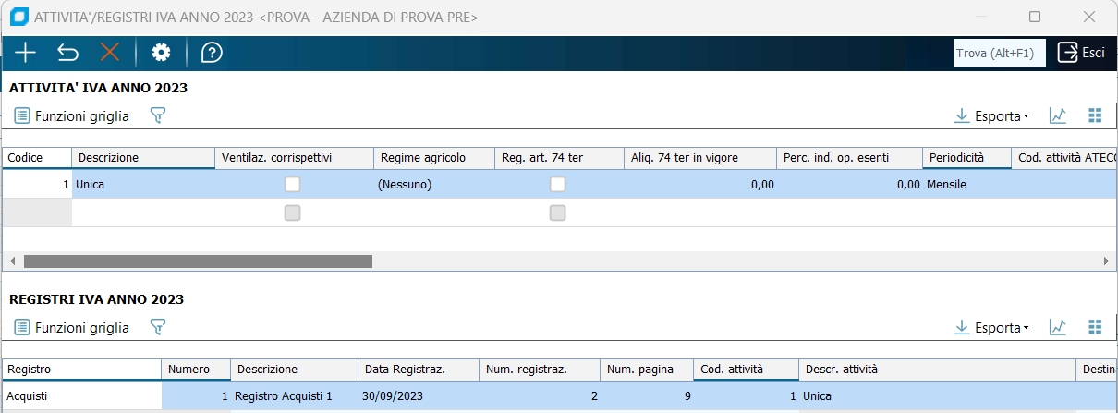Toggle Reg. art. 74 ter checkbox for Unica

point(557,184)
